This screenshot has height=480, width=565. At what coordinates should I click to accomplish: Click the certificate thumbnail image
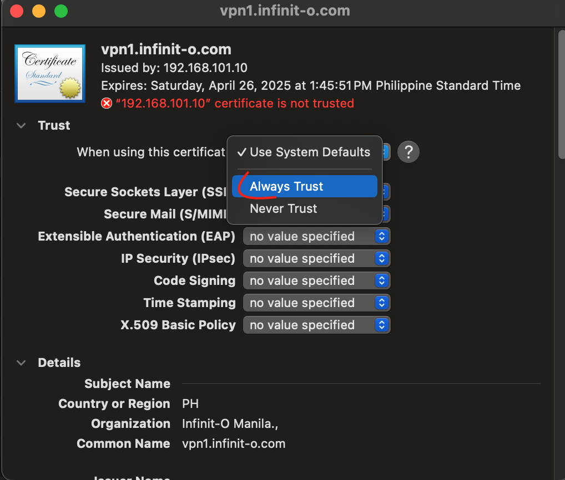(x=50, y=73)
